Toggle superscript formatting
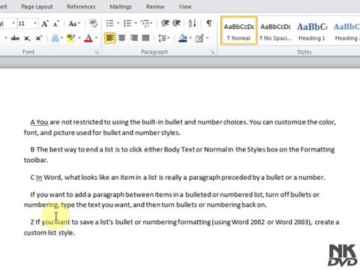 pos(38,38)
